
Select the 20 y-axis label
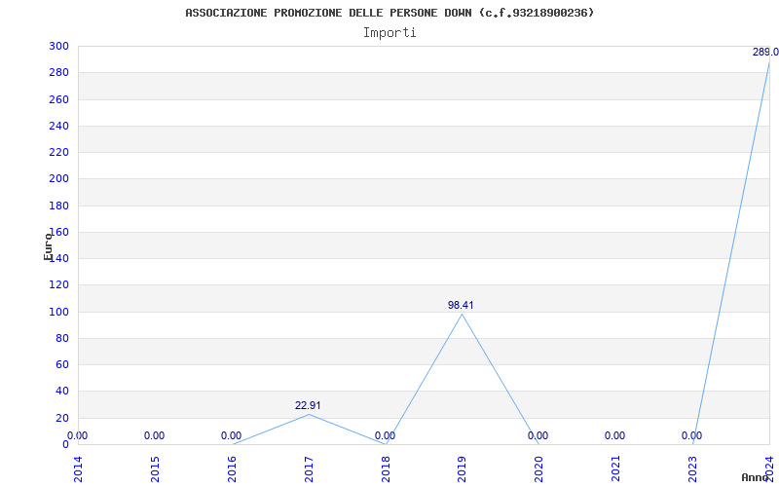(x=62, y=418)
